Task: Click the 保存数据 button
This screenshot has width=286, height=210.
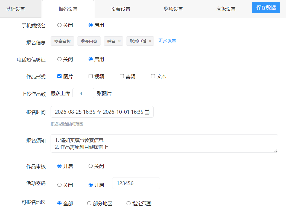Action: (266, 7)
